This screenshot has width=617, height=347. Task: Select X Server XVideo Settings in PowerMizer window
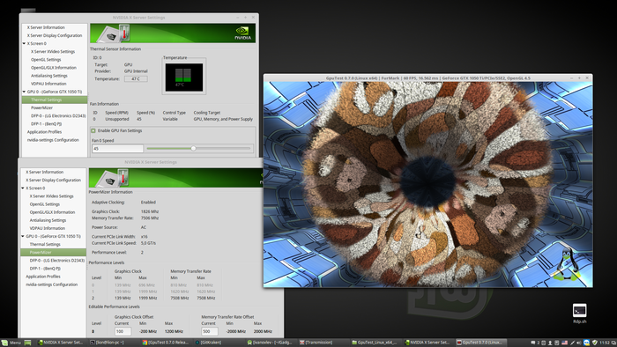pos(51,196)
